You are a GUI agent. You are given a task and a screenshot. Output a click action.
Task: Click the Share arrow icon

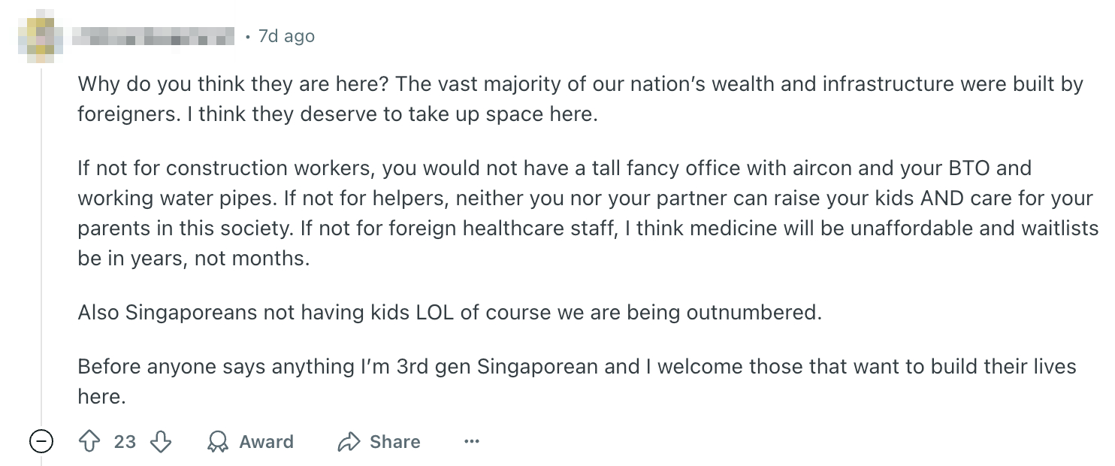349,442
